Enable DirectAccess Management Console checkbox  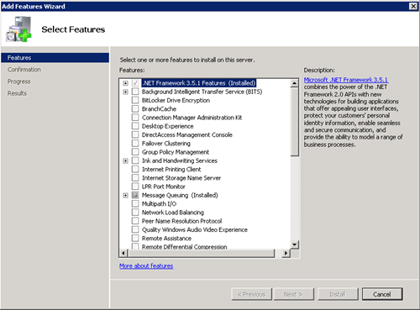click(135, 134)
